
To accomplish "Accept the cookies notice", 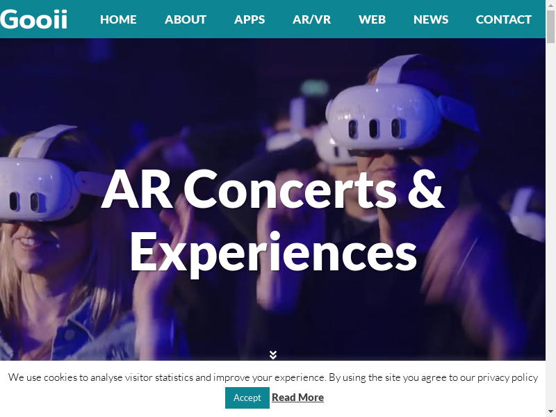I will click(247, 398).
